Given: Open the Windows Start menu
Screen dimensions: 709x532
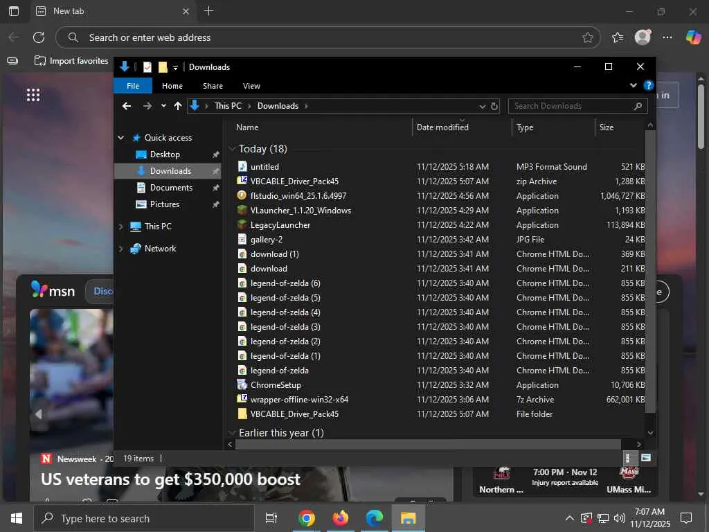Looking at the screenshot, I should click(x=17, y=518).
